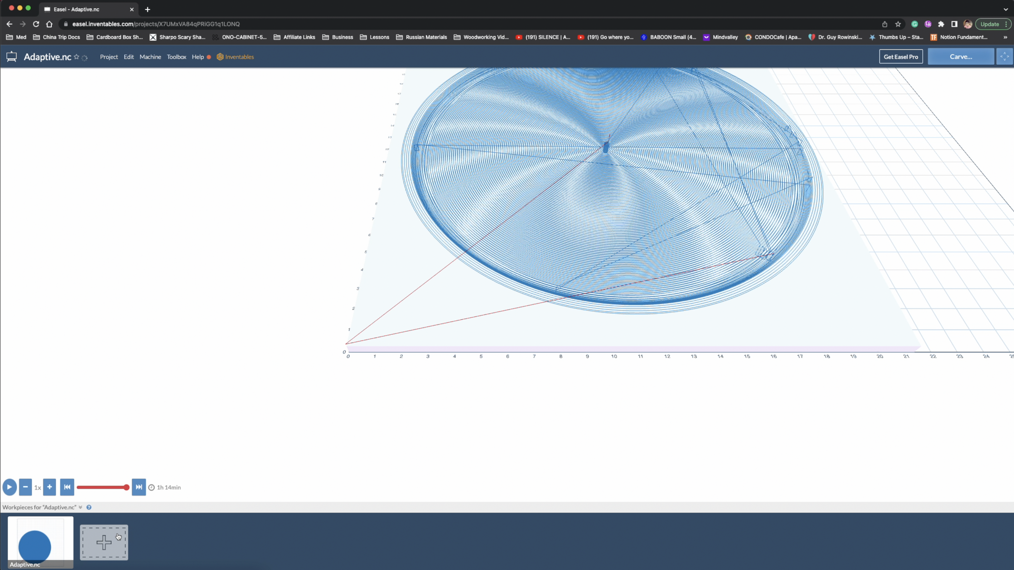Click Get Easel Pro button
This screenshot has height=570, width=1014.
pyautogui.click(x=900, y=57)
